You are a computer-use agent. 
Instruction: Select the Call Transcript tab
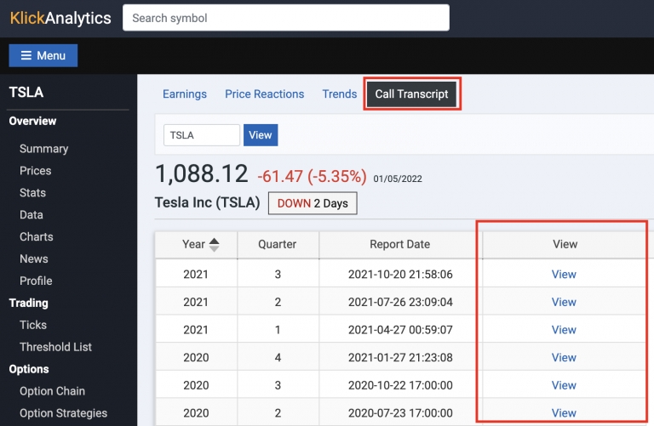[x=411, y=94]
